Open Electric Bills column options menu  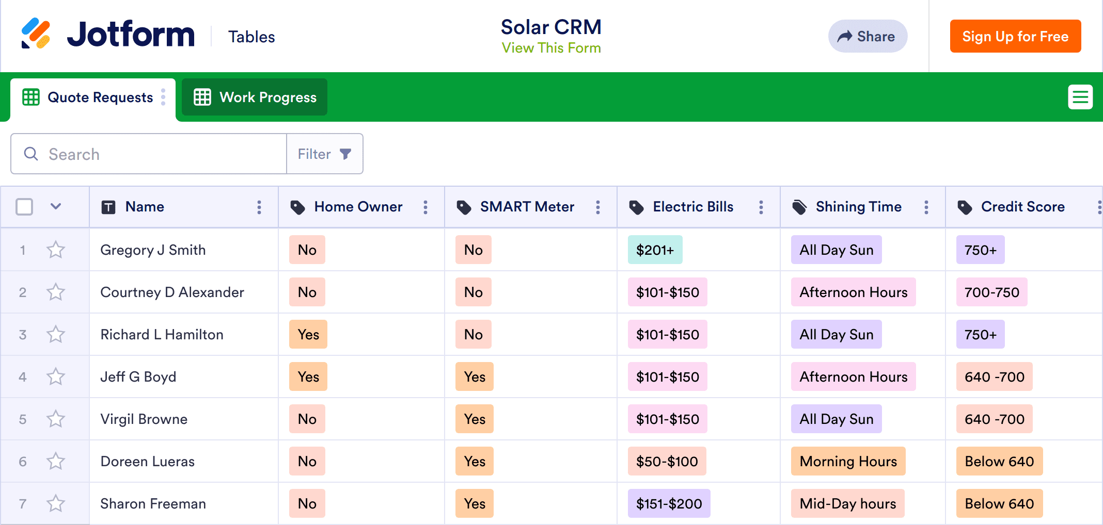point(761,207)
